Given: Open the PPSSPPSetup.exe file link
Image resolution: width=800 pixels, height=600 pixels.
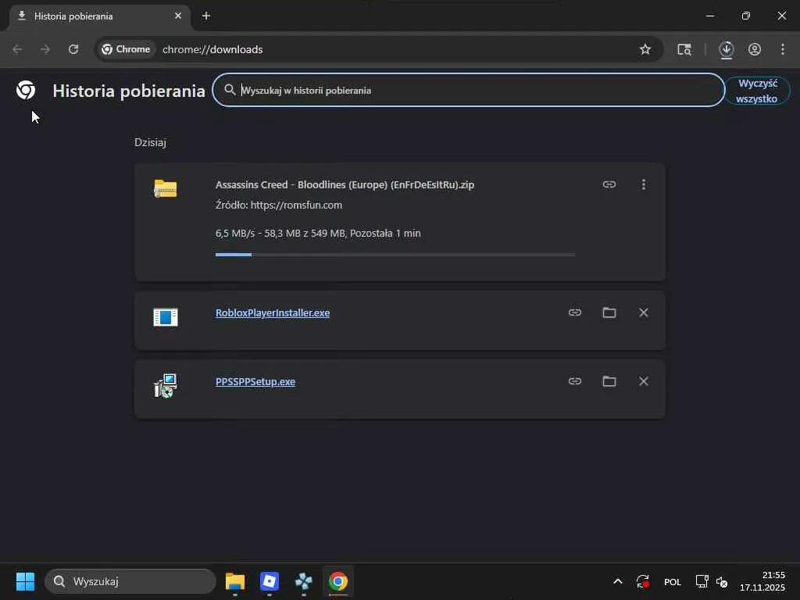Looking at the screenshot, I should click(255, 381).
